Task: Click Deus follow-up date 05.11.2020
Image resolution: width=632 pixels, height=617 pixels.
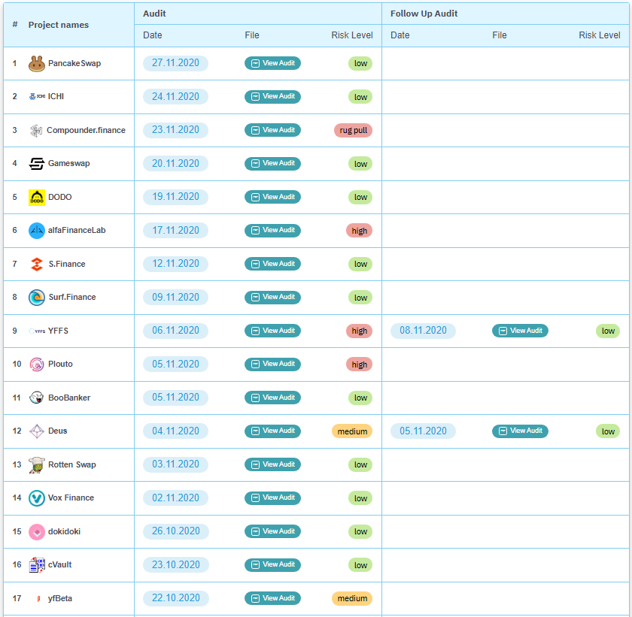Action: [x=423, y=431]
